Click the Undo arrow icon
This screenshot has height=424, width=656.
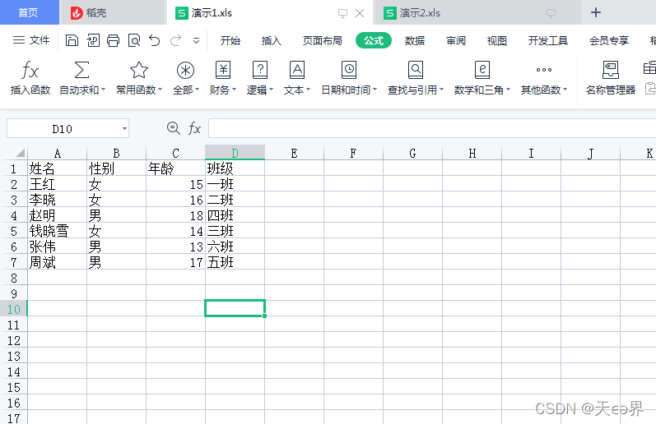pos(155,40)
